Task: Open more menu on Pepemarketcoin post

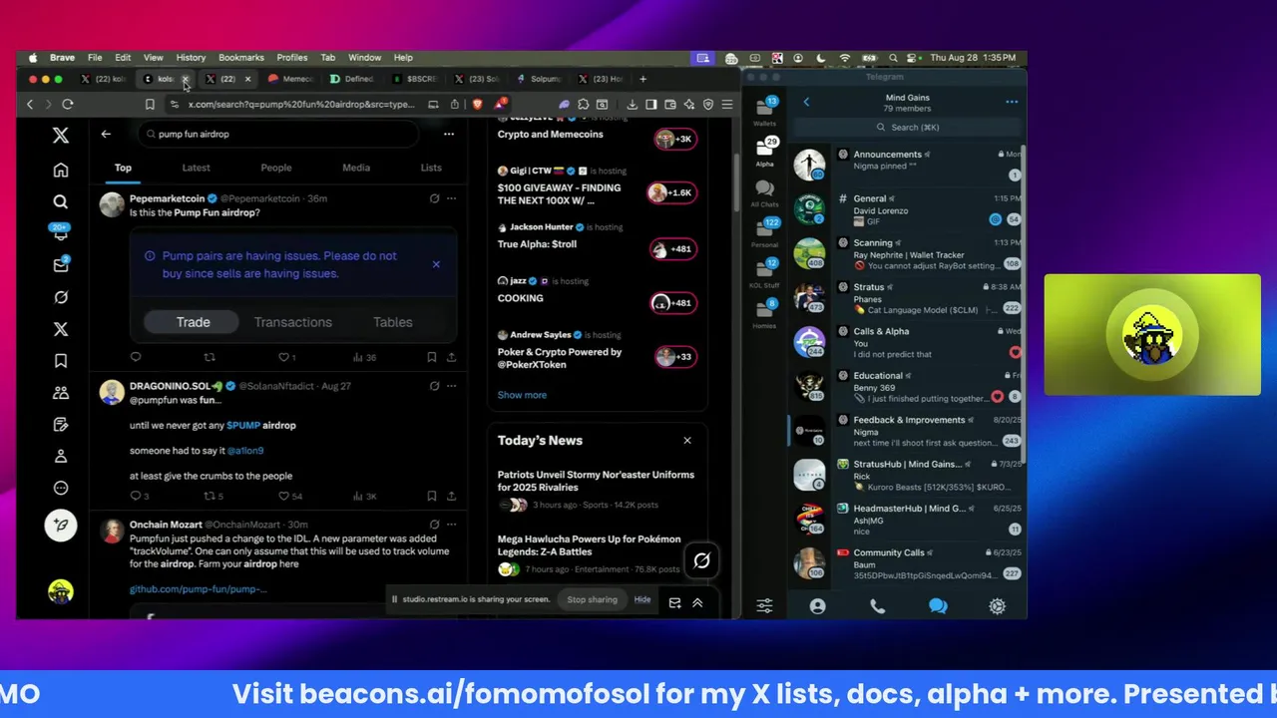Action: (451, 198)
